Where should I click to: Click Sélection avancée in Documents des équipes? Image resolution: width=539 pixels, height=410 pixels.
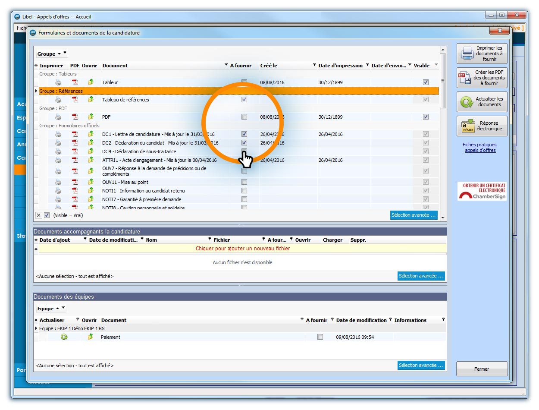[x=421, y=365]
